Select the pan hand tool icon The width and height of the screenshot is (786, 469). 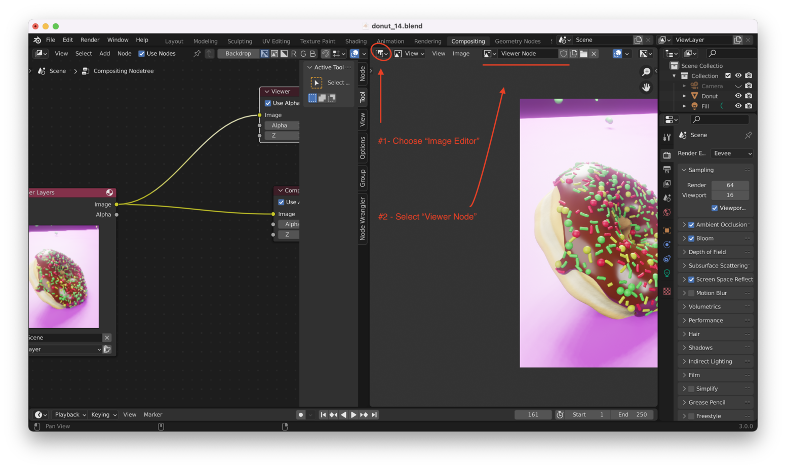click(x=646, y=88)
